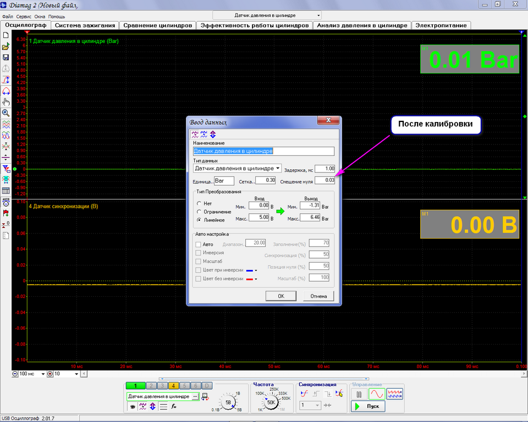Screen dimensions: 528x422
Task: Click the overlapping sine waves icon
Action: click(5, 135)
